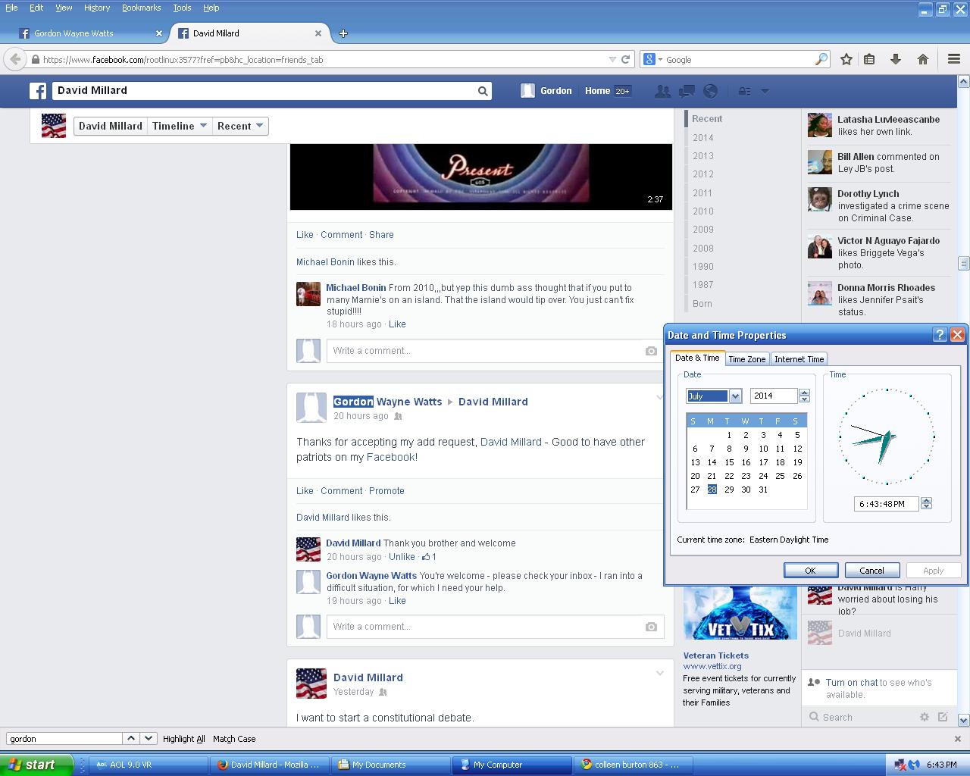Switch to the Time Zone tab
The height and width of the screenshot is (776, 970).
click(746, 359)
